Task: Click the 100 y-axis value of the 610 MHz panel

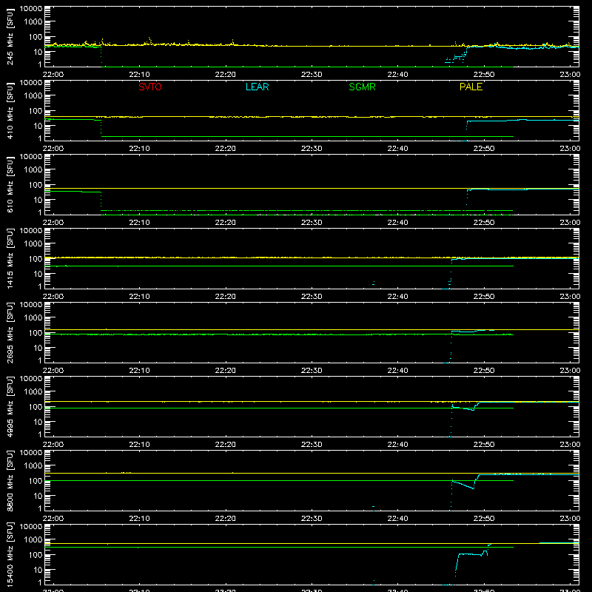Action: 36,185
